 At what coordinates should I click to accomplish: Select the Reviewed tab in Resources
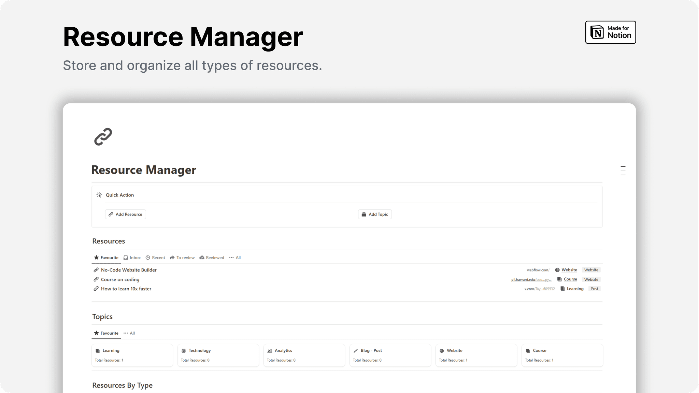(x=212, y=258)
